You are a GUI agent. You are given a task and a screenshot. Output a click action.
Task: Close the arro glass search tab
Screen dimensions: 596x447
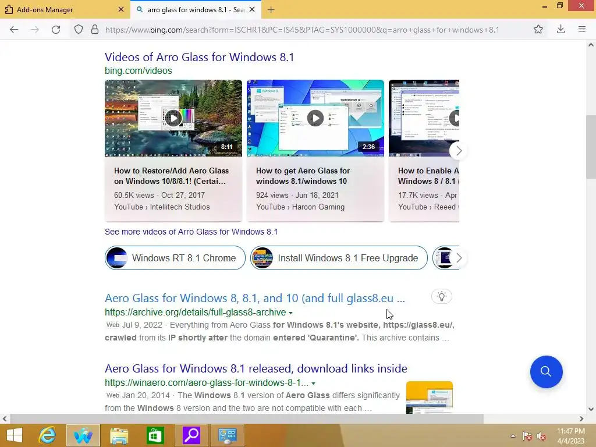(252, 9)
